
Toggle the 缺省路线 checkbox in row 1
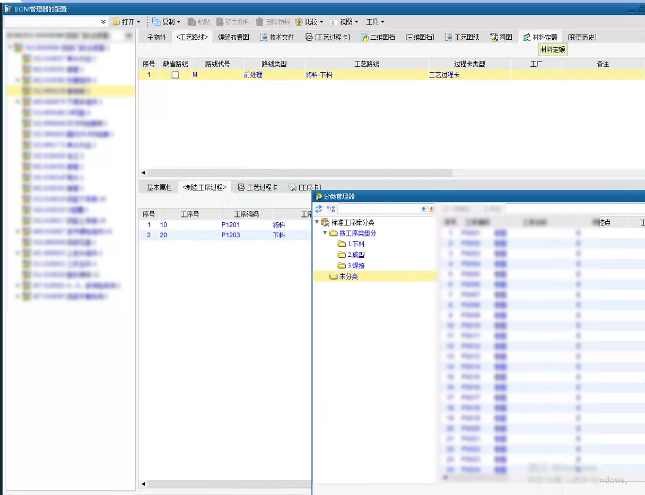pos(175,75)
